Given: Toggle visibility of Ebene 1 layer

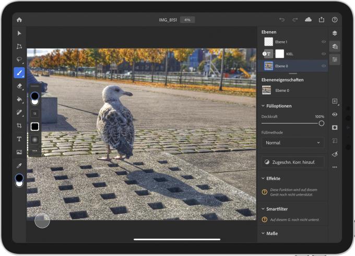Looking at the screenshot, I should coord(324,42).
